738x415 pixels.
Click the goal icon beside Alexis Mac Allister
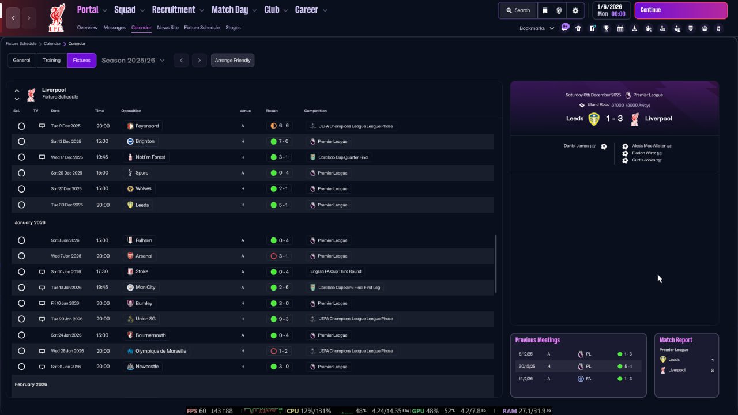(625, 146)
